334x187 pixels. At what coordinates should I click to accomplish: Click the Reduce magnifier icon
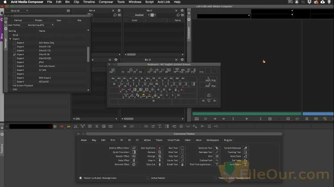click(x=159, y=152)
